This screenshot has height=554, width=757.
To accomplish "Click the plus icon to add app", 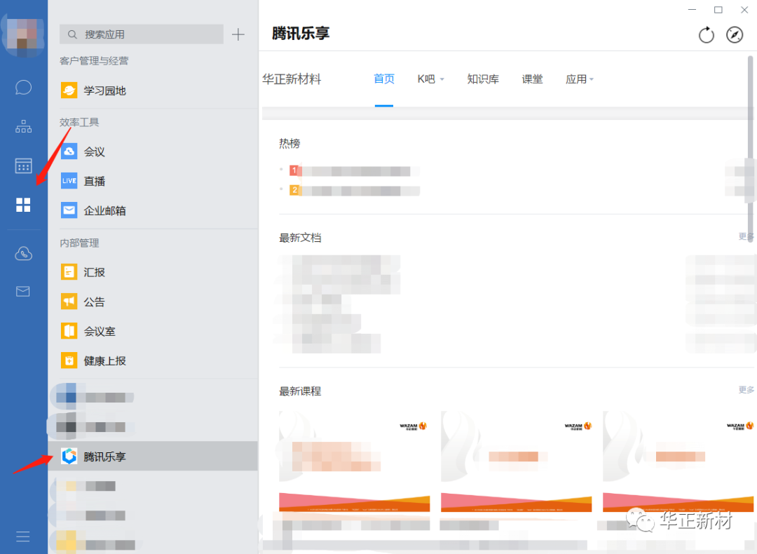I will click(x=238, y=34).
